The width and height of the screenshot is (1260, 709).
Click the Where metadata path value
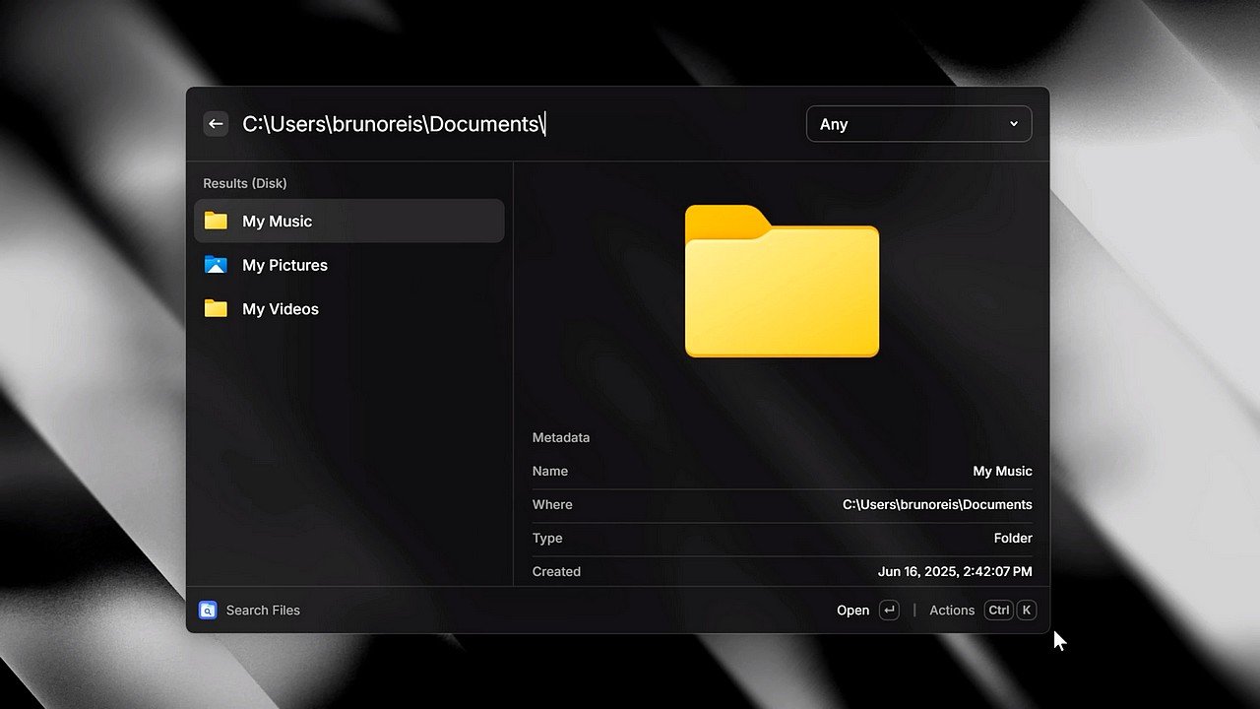[936, 504]
